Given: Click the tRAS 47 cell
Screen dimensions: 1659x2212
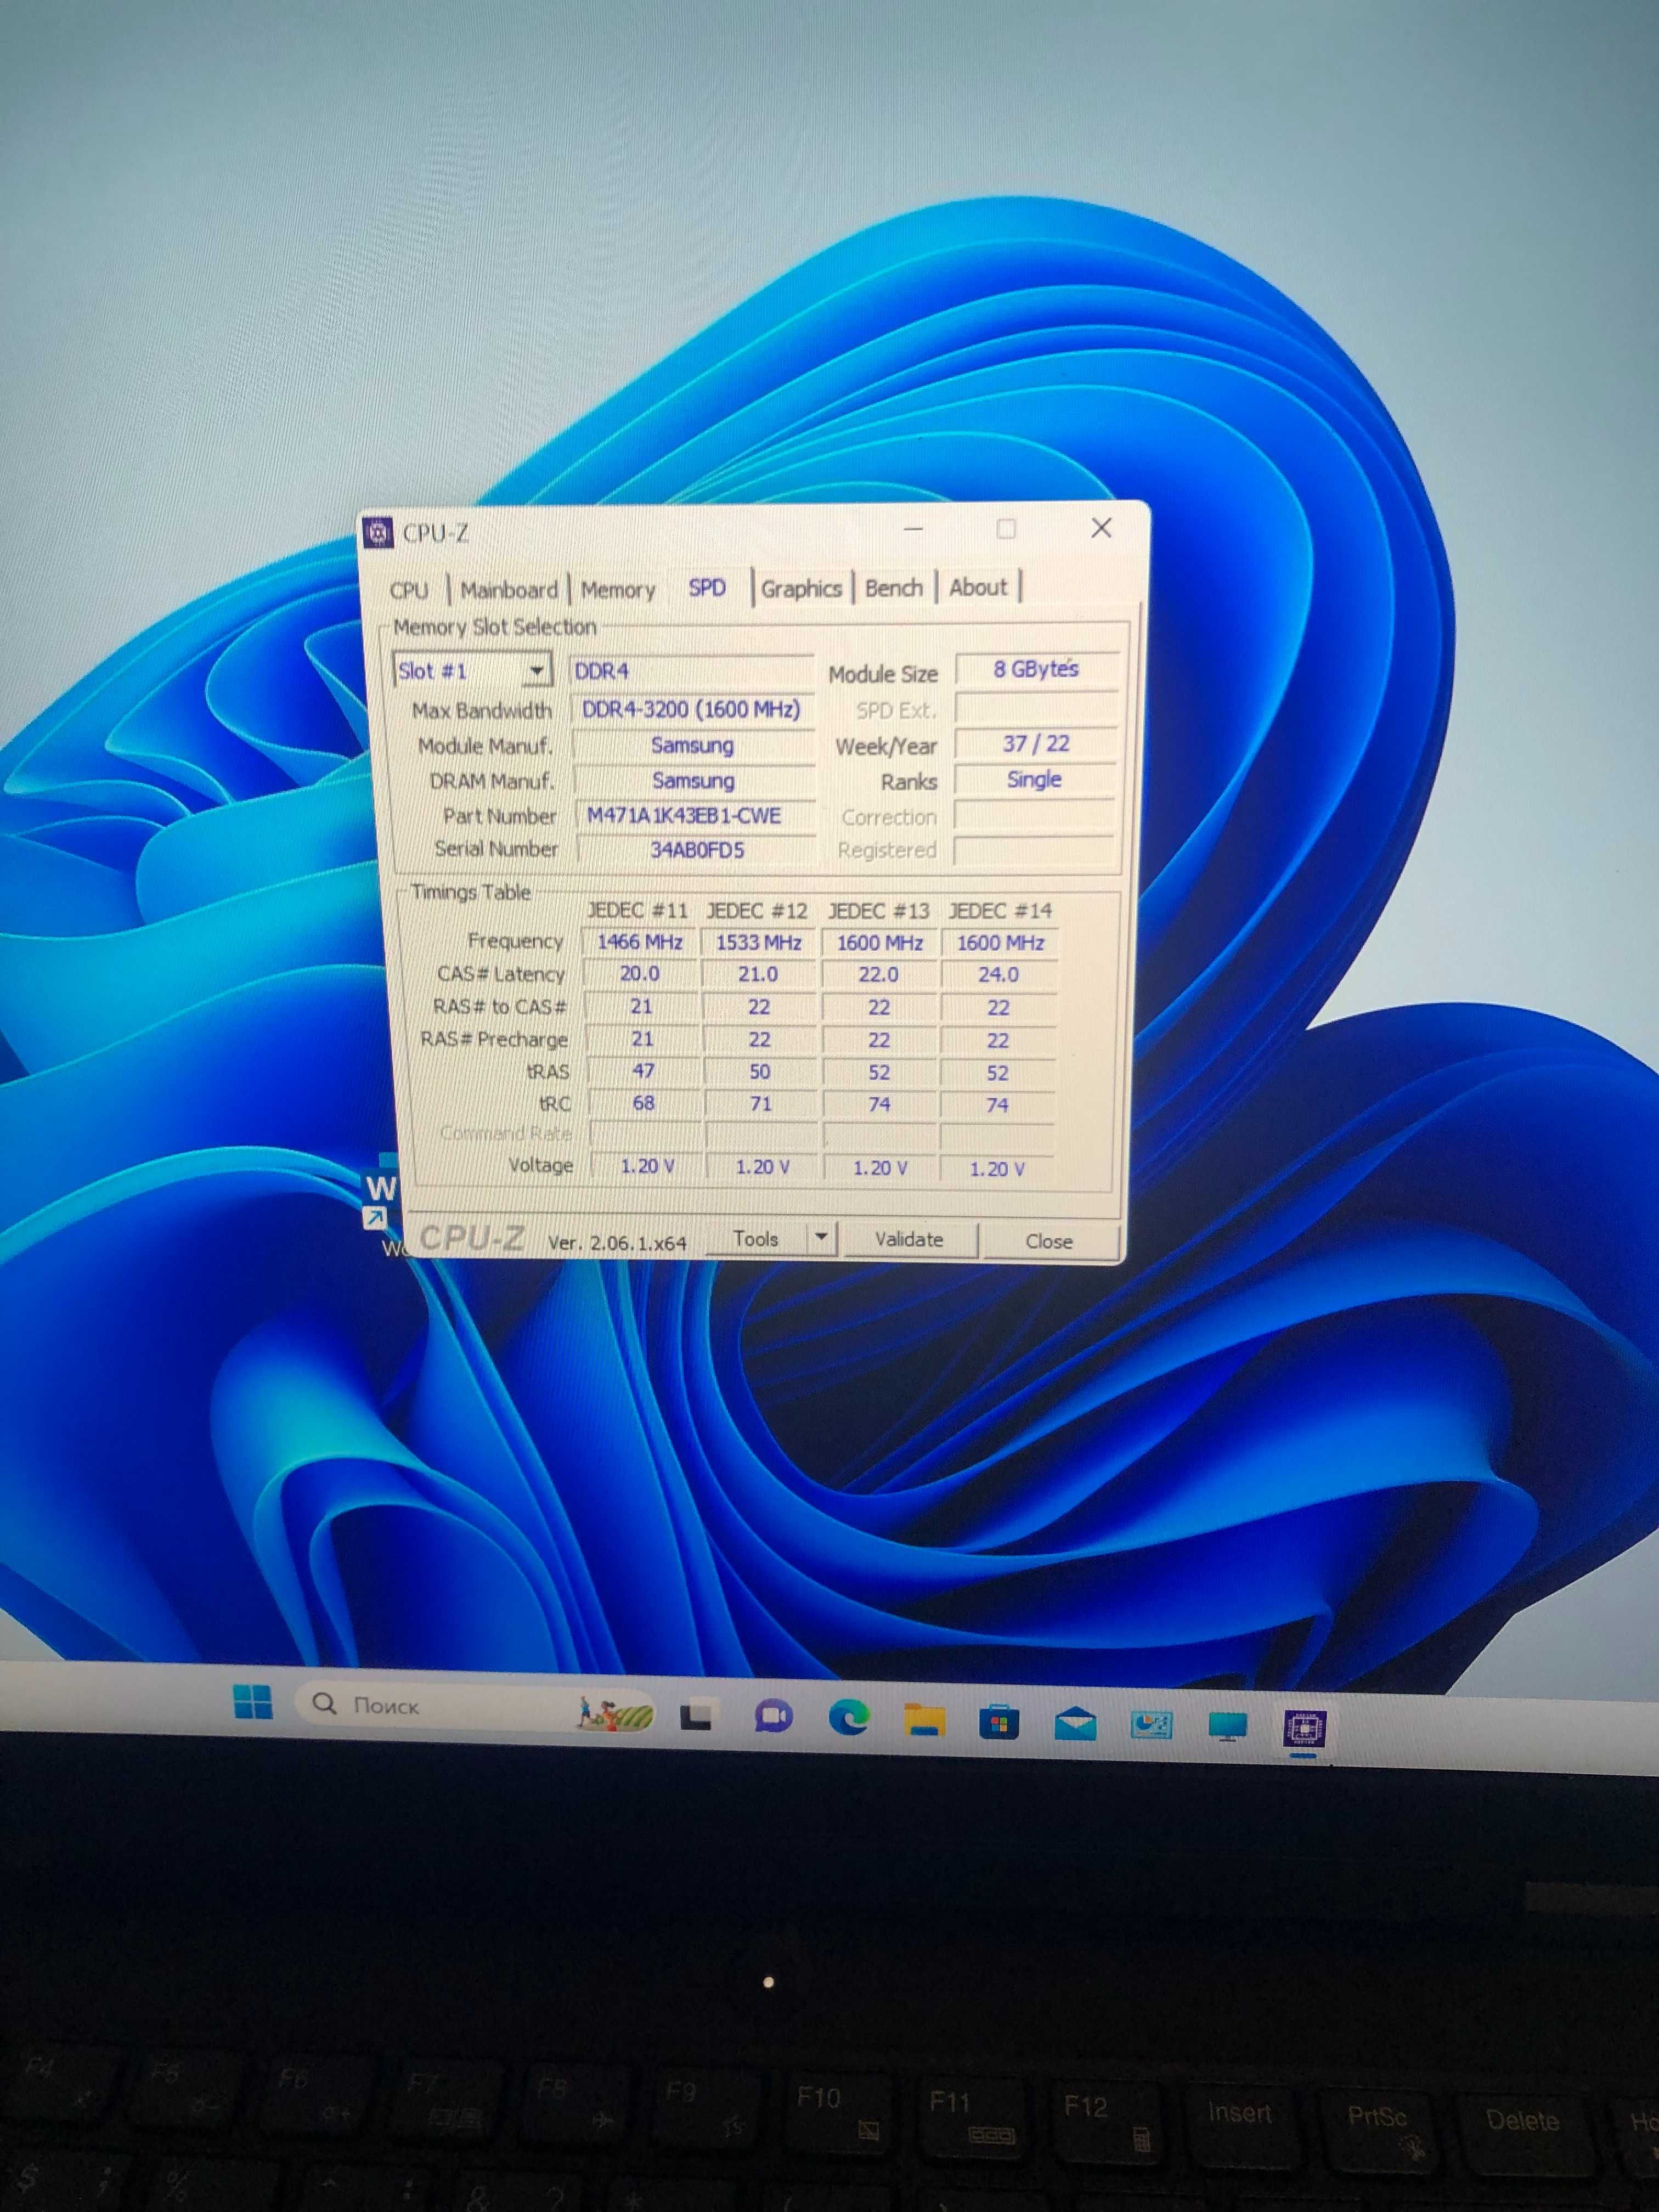Looking at the screenshot, I should (x=643, y=1071).
